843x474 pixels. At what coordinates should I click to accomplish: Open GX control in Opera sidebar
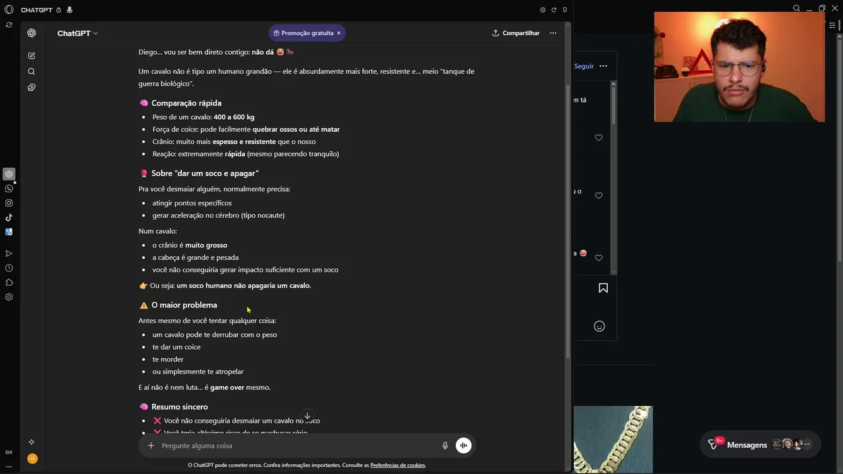coord(9,452)
